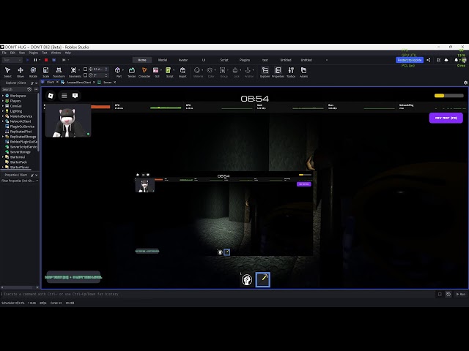Screen dimensions: 469x351
Task: Expand the ReplicatedStorage tree node
Action: [3, 137]
